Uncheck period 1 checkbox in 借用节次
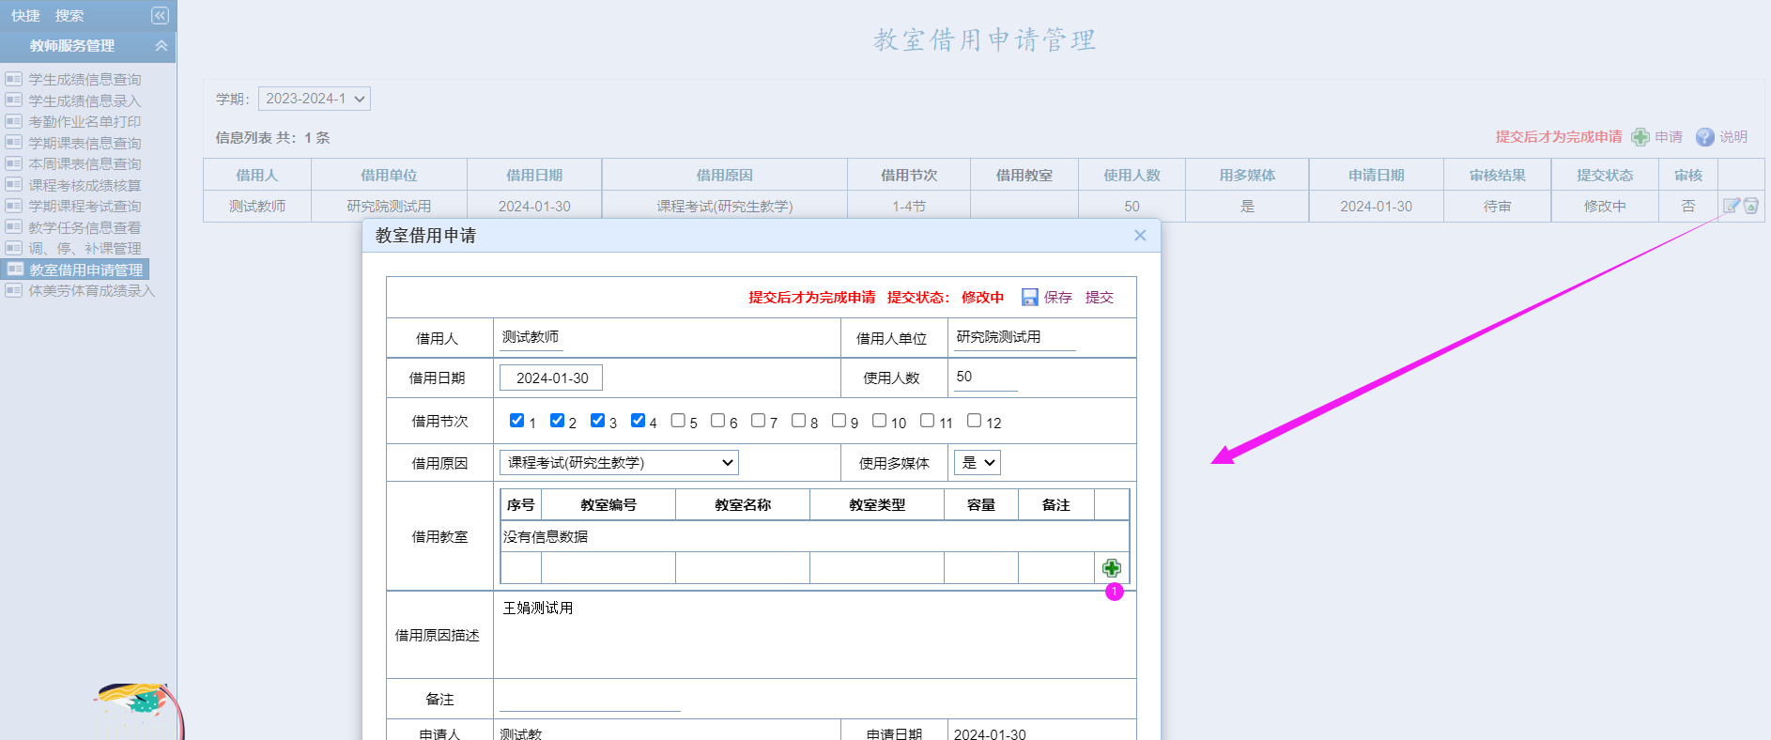1771x740 pixels. pyautogui.click(x=516, y=421)
